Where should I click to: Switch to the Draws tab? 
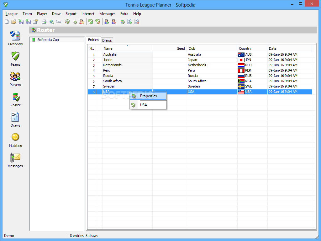[107, 40]
